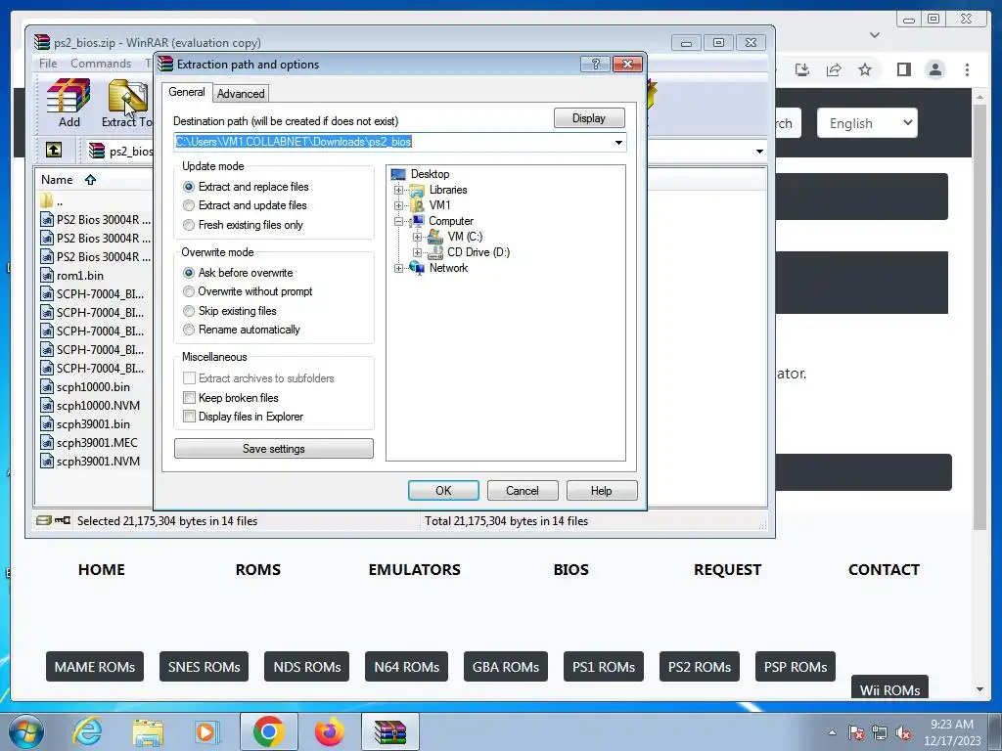Click the Display button
The height and width of the screenshot is (751, 1002).
(588, 118)
